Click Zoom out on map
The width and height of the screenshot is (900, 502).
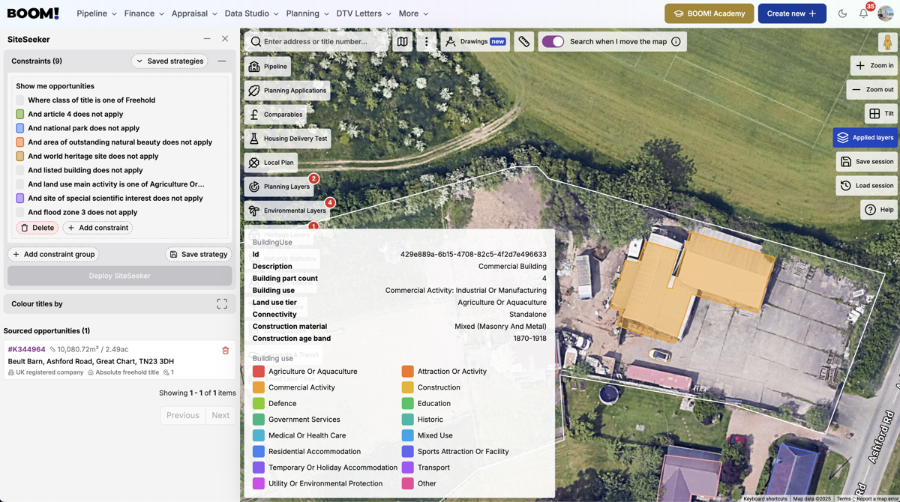point(872,90)
